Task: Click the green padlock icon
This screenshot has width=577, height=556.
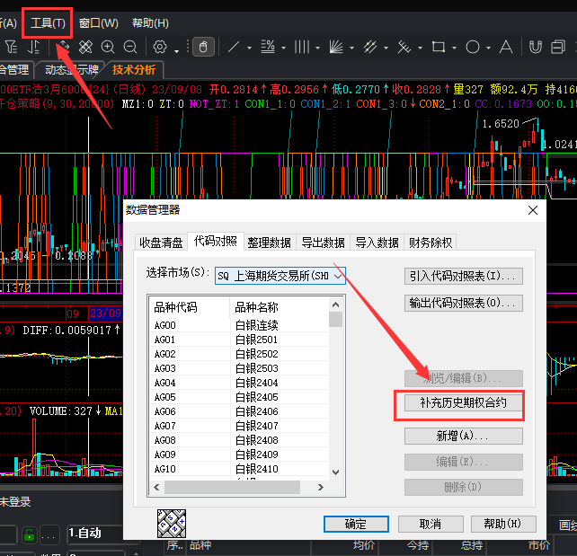Action: (29, 535)
